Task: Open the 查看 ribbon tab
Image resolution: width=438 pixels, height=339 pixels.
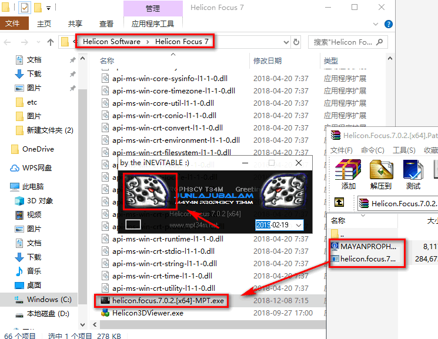Action: point(106,24)
